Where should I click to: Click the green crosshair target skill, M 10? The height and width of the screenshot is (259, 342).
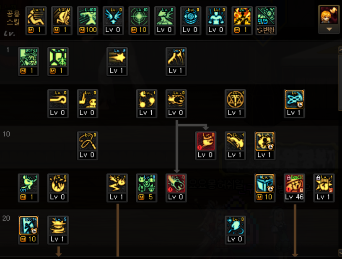[x=139, y=21]
